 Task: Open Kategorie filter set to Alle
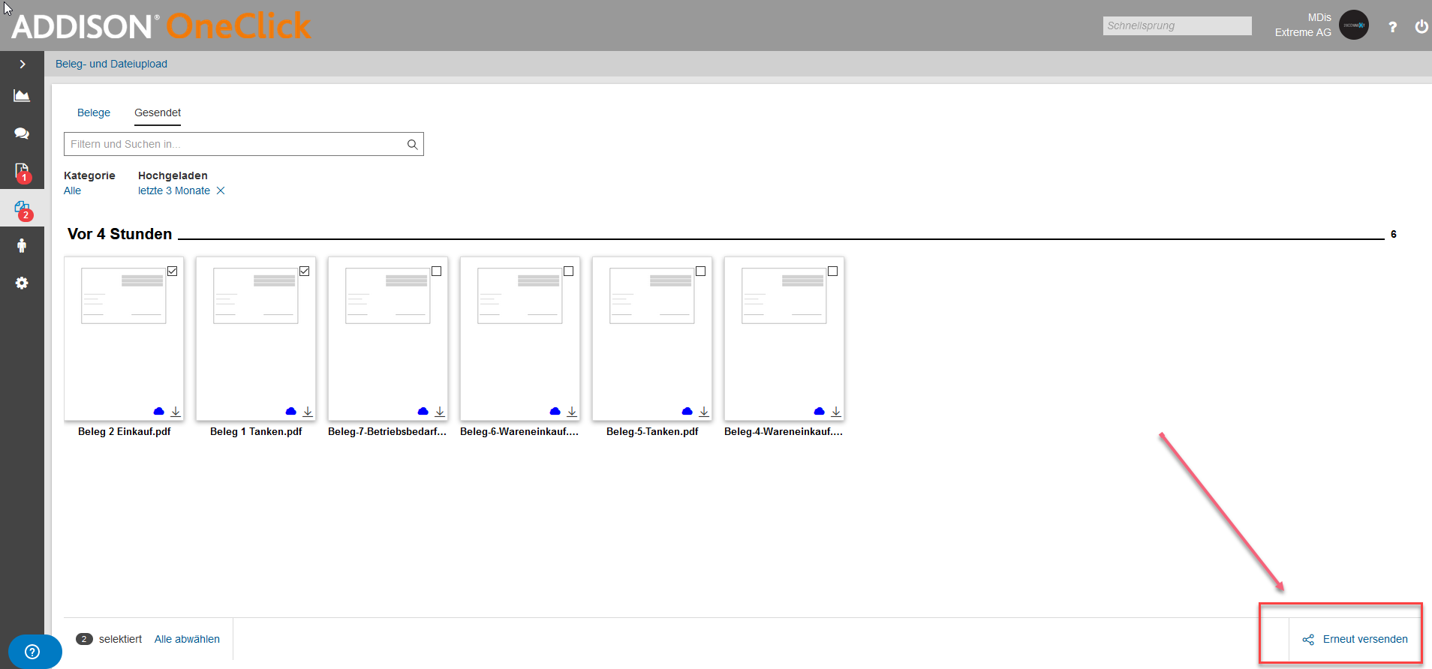pyautogui.click(x=72, y=190)
